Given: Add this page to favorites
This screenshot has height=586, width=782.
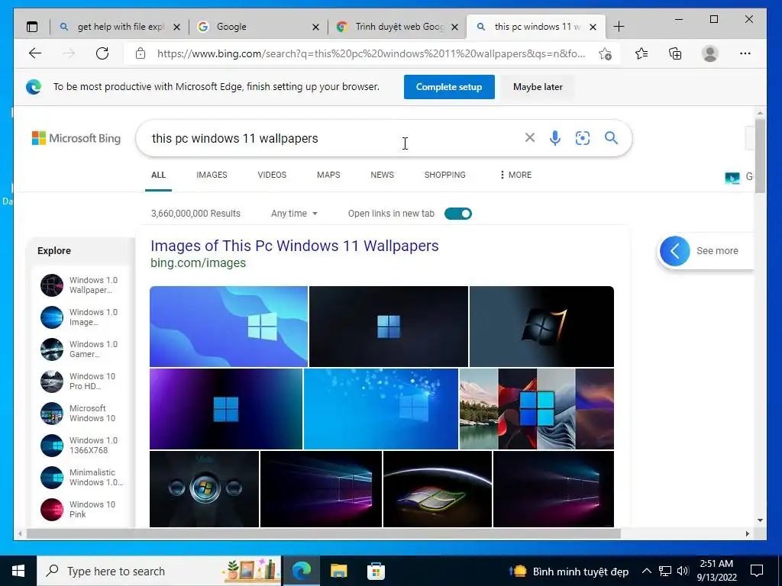Looking at the screenshot, I should click(606, 54).
